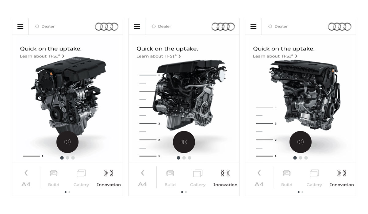Viewport: 368px width, 214px height.
Task: Select third carousel dot, right screen engine
Action: point(306,158)
